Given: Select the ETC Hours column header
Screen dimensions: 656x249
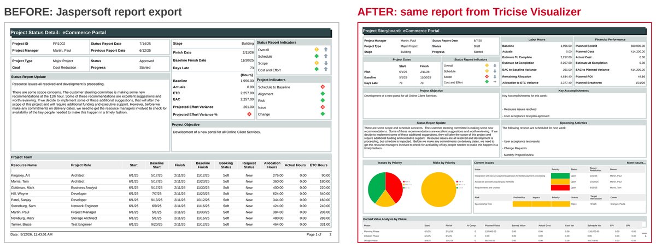Looking at the screenshot, I should 318,165.
